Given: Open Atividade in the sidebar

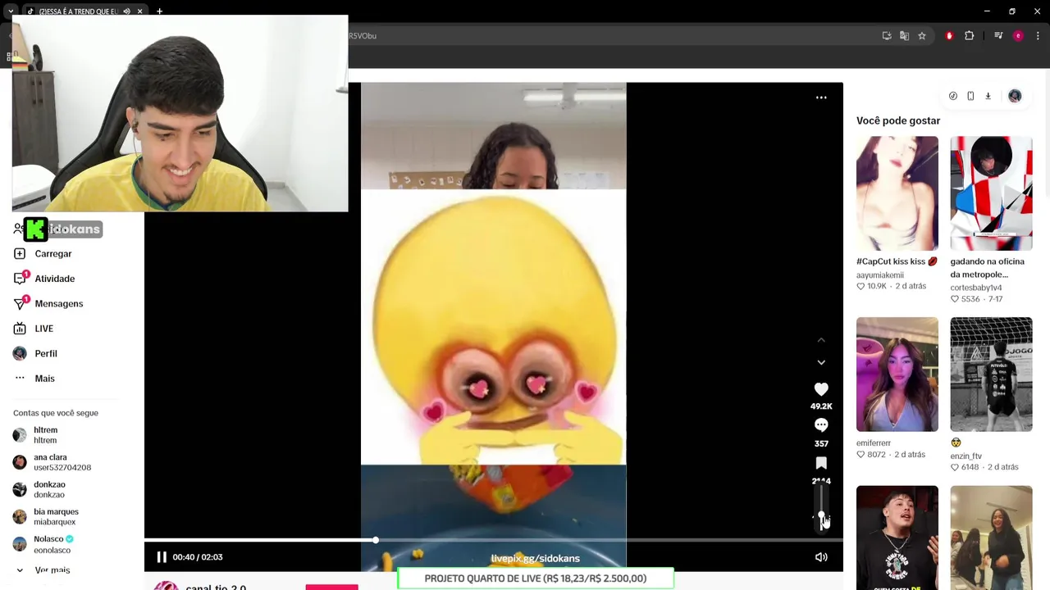Looking at the screenshot, I should 55,279.
